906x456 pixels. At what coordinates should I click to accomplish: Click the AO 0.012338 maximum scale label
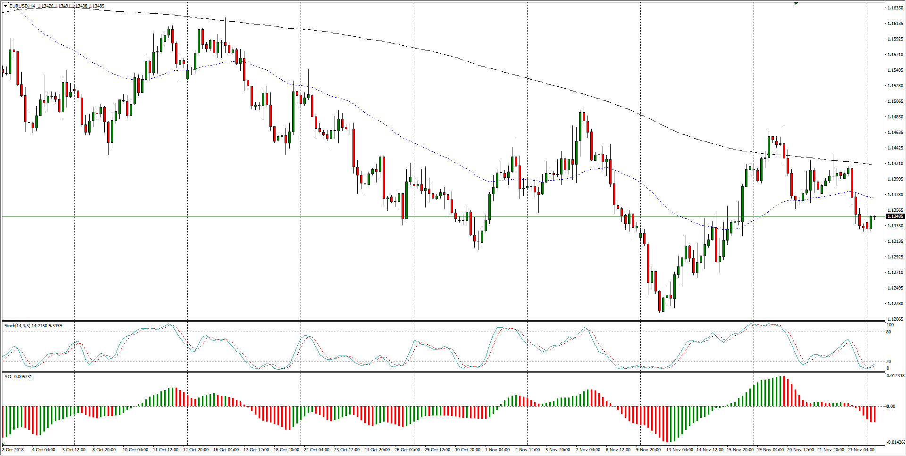point(896,376)
